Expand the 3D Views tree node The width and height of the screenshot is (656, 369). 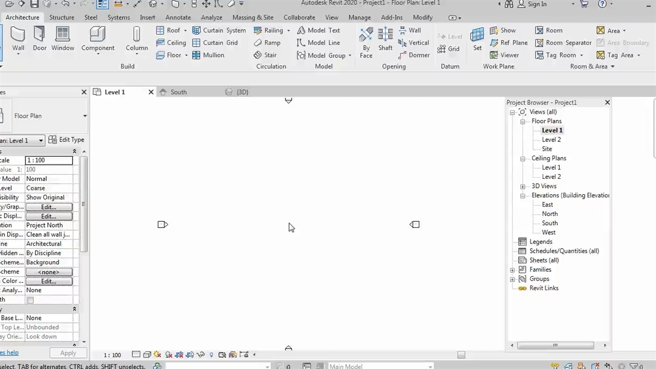(523, 187)
